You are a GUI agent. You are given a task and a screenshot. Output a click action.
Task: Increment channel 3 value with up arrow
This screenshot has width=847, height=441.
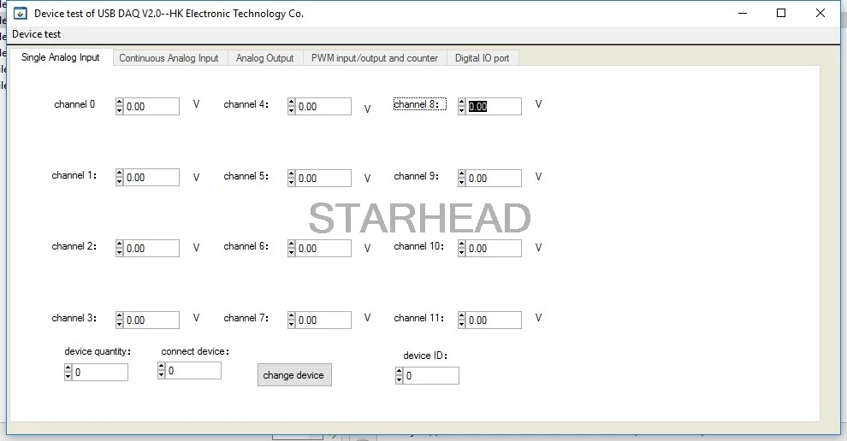[120, 315]
